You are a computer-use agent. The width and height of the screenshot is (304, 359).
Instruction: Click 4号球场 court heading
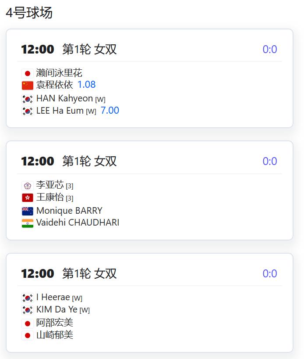(29, 13)
